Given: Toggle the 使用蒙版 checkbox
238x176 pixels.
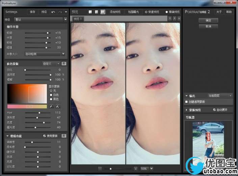Looking at the screenshot, I should tap(44, 136).
